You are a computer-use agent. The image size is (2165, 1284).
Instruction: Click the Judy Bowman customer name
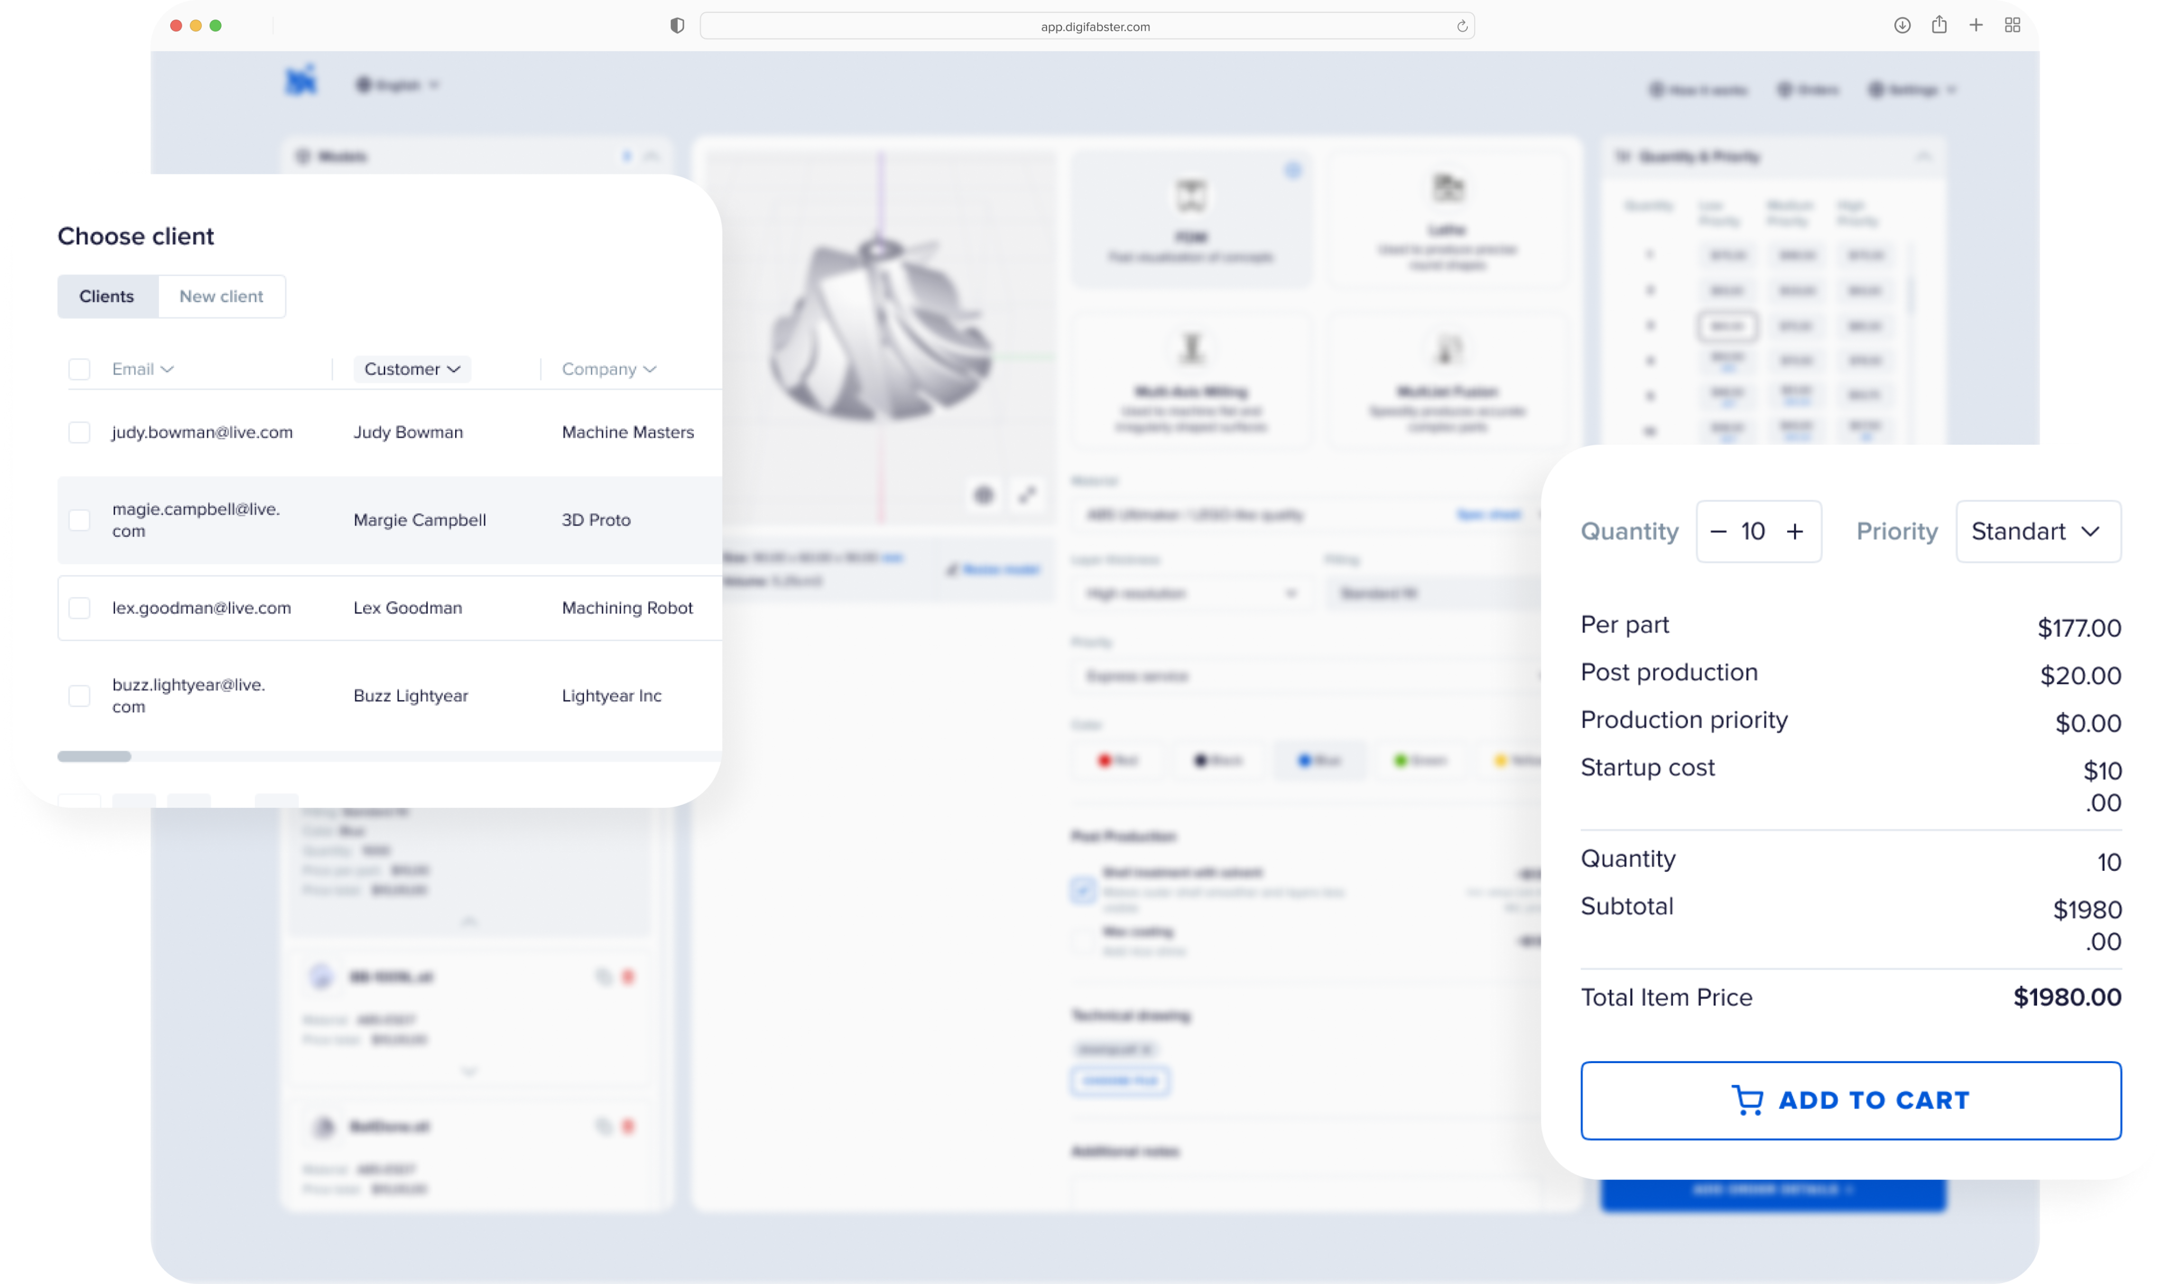point(408,432)
